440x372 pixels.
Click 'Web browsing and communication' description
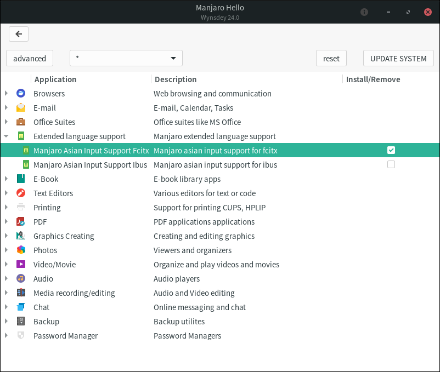tap(212, 94)
